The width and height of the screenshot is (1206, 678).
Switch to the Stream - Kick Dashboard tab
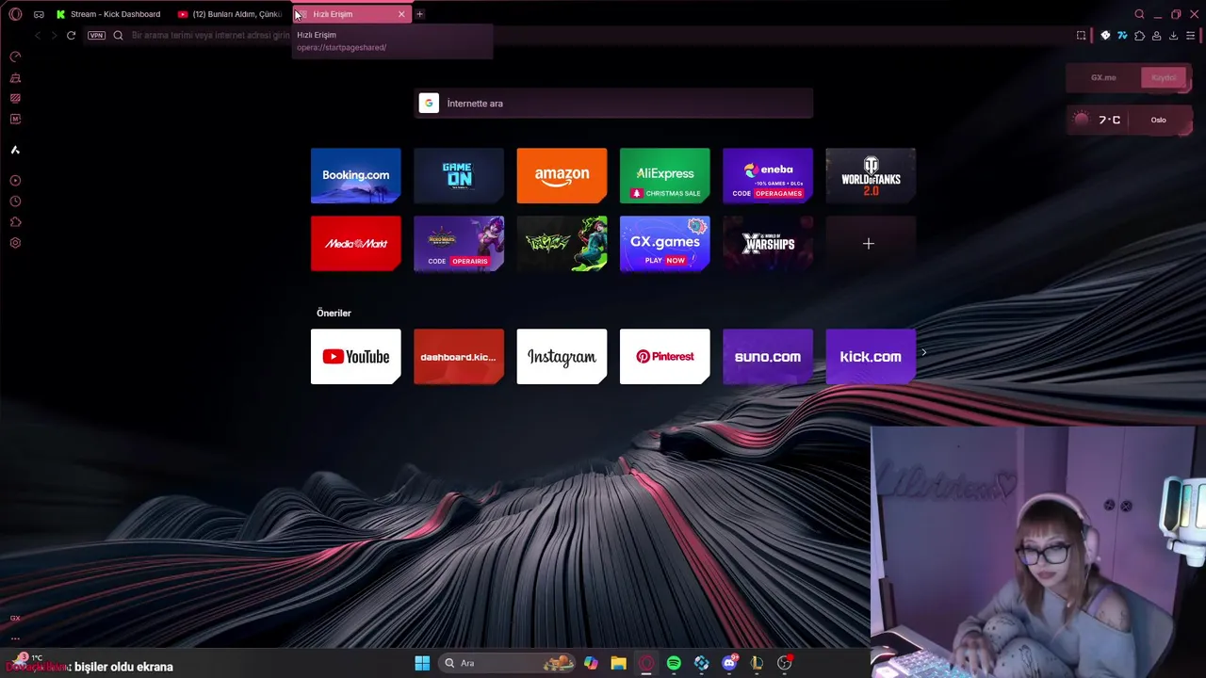point(108,14)
